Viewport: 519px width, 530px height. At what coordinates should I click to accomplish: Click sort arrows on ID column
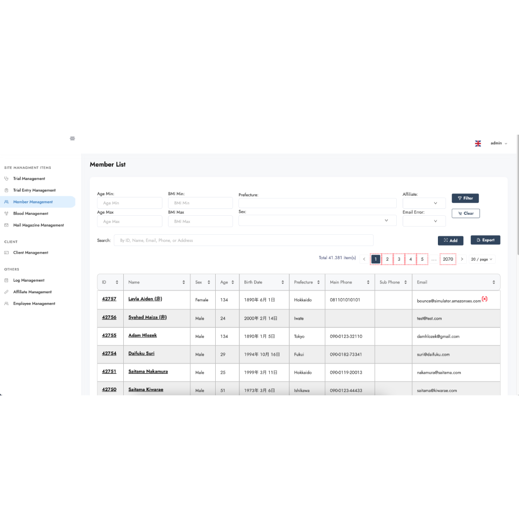click(x=117, y=282)
